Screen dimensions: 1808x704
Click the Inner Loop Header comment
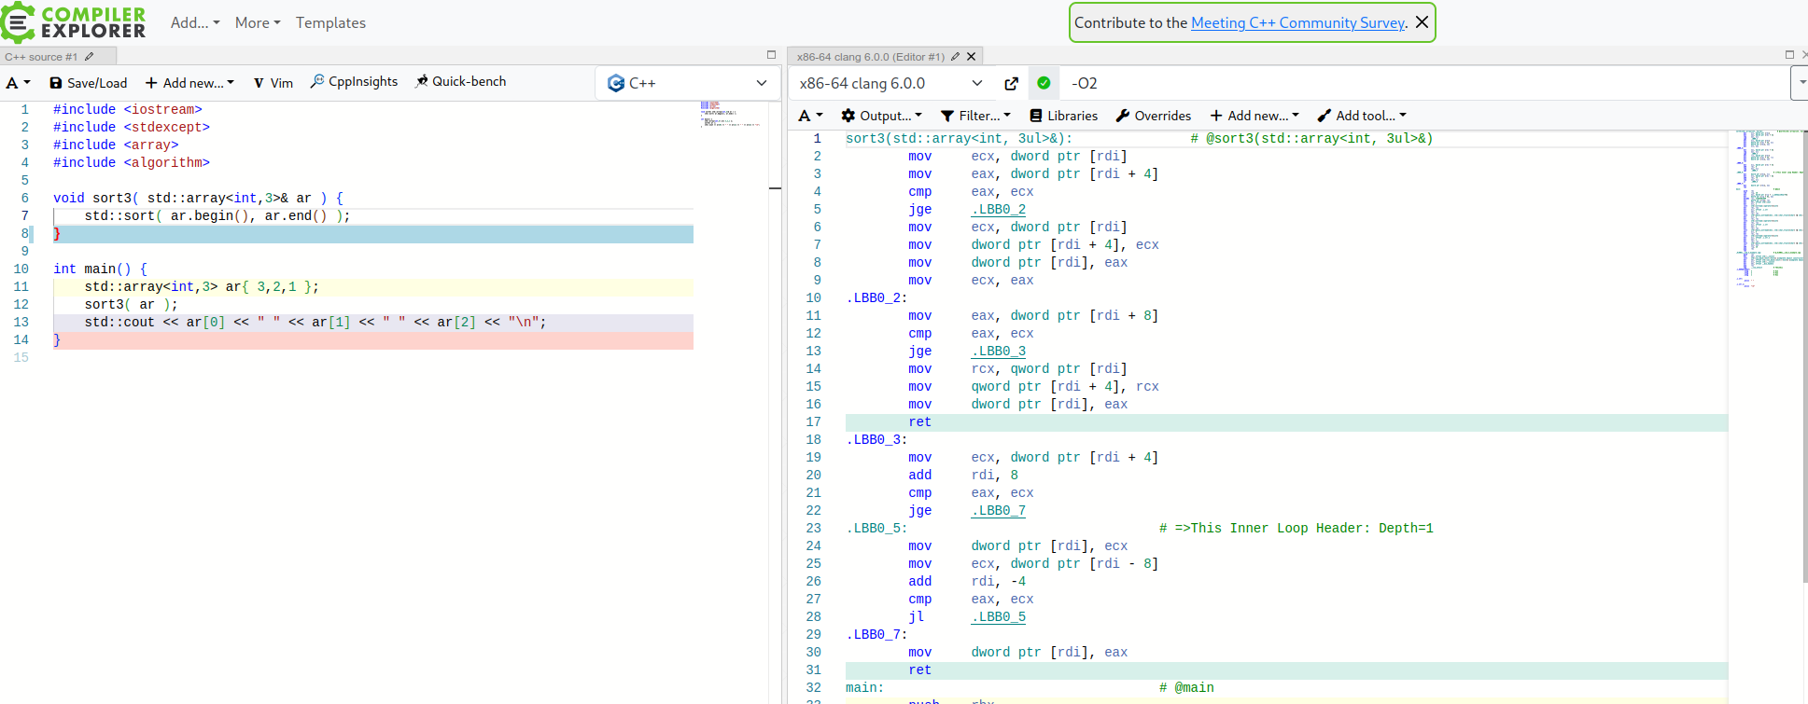(1296, 528)
